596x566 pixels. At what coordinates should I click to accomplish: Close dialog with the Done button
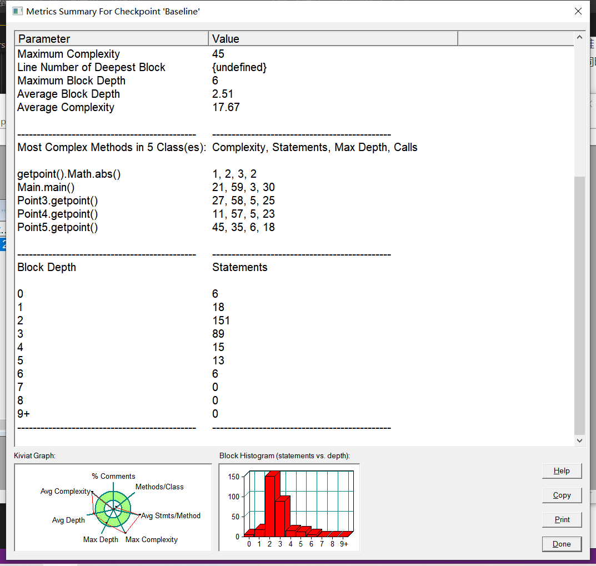(562, 544)
